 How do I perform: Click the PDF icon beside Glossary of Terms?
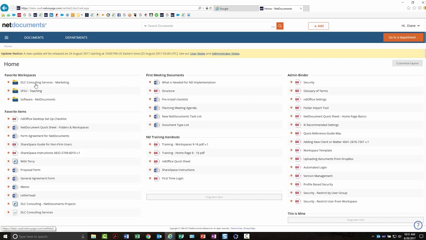298,91
